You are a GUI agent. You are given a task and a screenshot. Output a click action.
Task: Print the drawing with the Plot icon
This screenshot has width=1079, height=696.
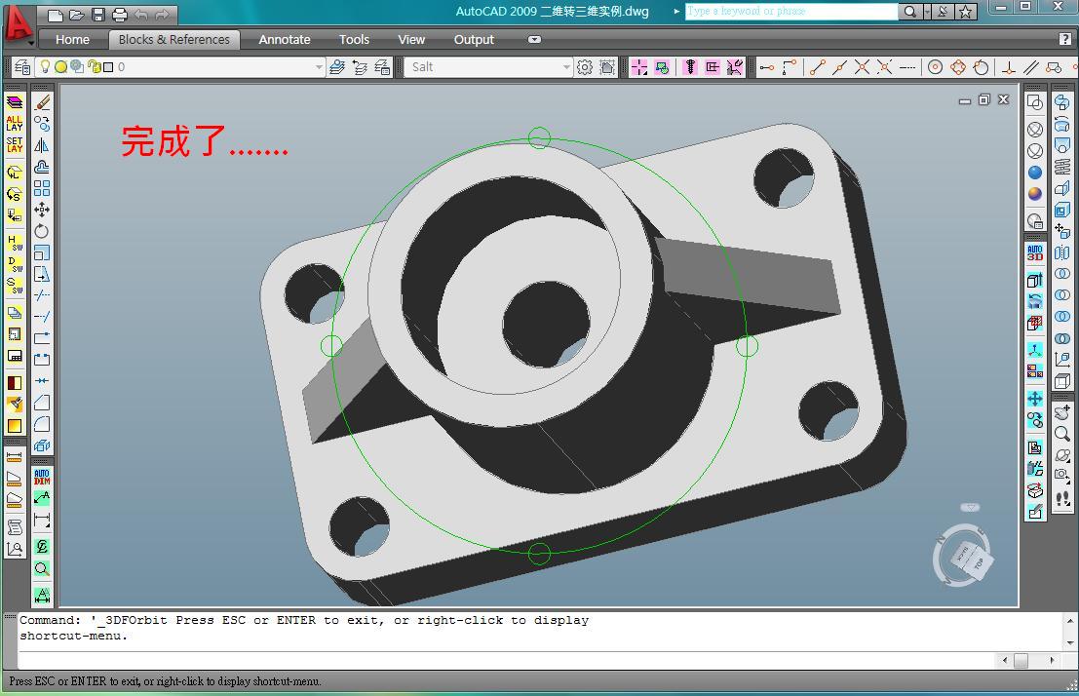[x=120, y=15]
